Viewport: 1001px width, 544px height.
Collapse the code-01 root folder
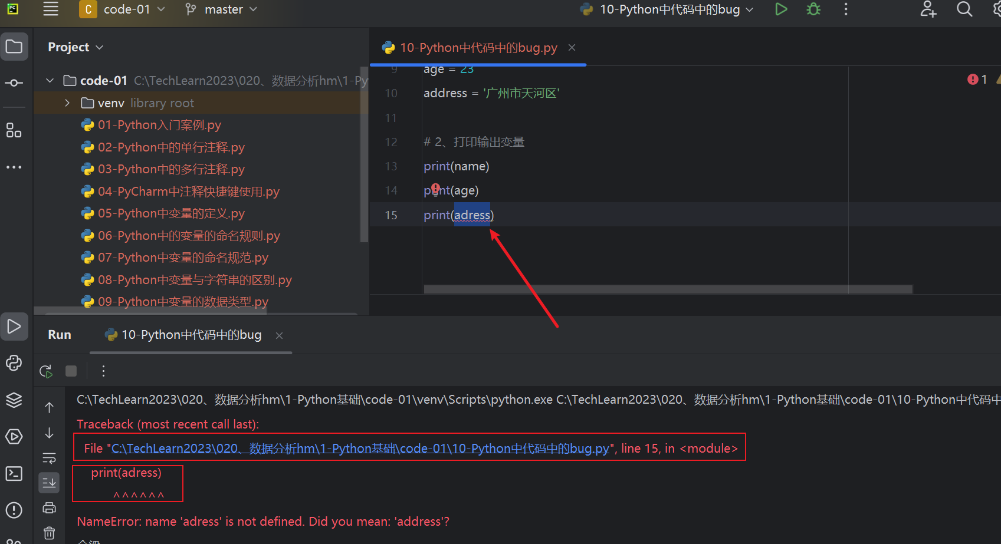click(50, 81)
